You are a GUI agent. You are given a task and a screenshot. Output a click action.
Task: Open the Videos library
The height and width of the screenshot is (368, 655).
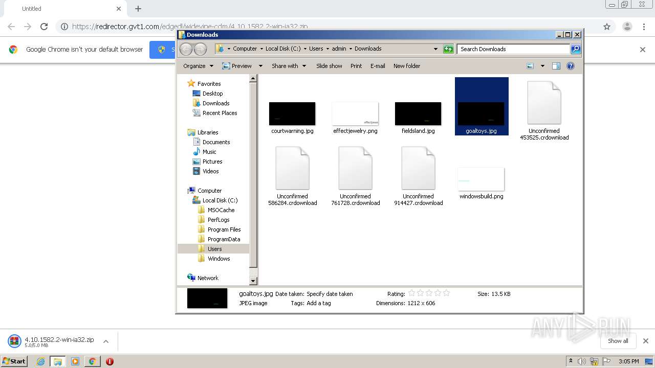point(206,171)
